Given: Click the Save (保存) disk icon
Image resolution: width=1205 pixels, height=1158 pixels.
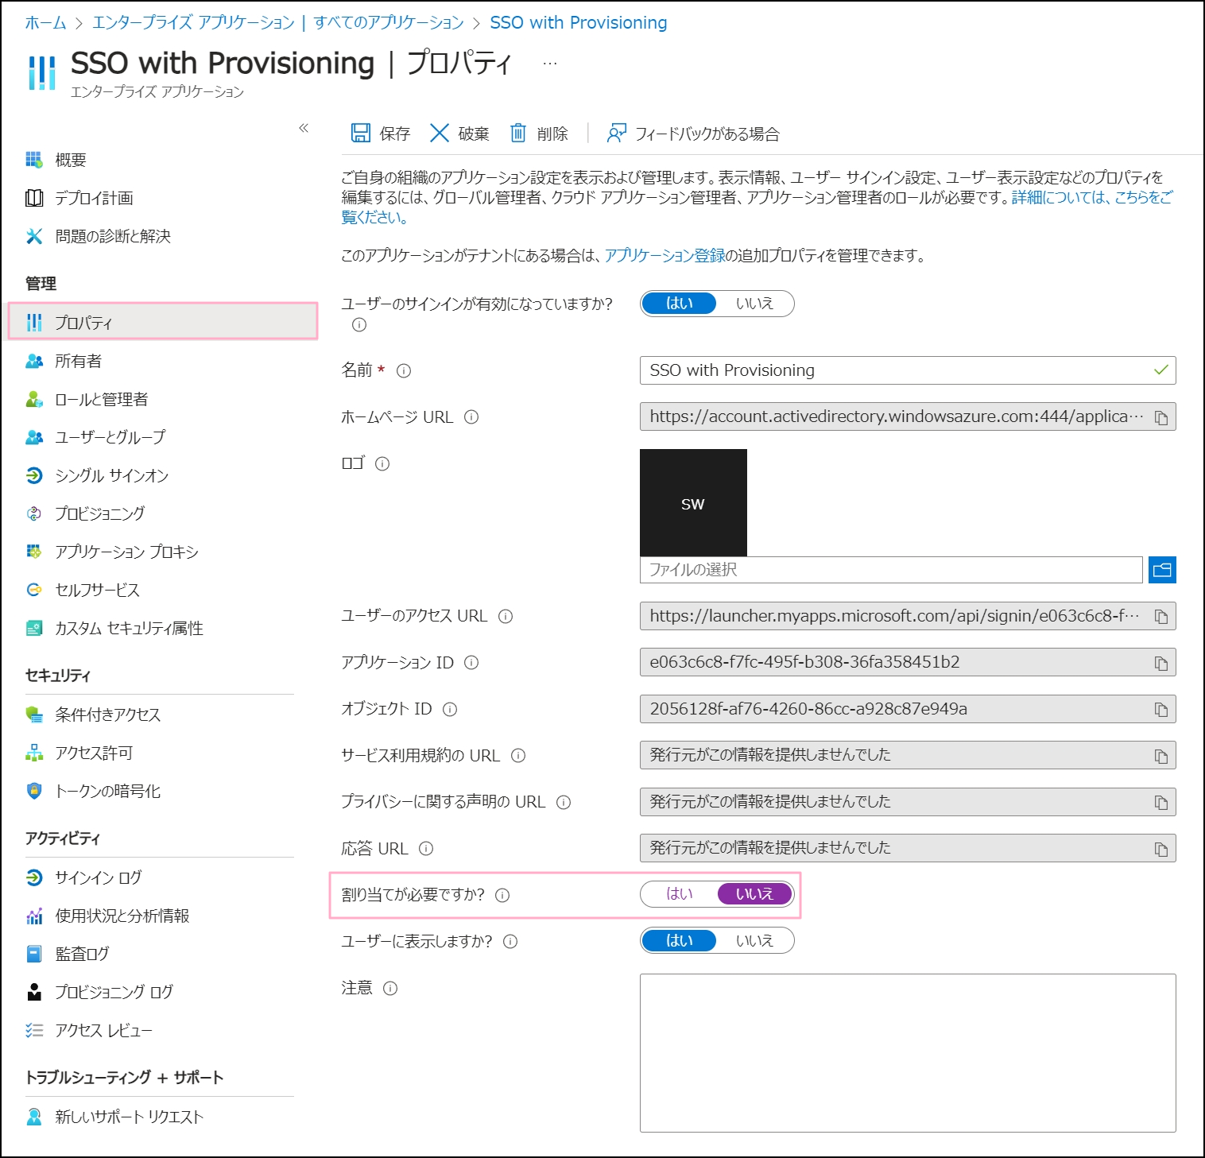Looking at the screenshot, I should coord(361,133).
